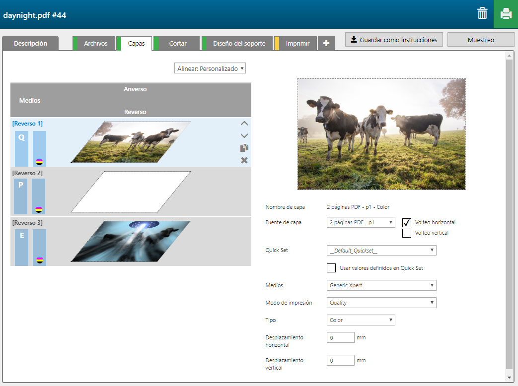Image resolution: width=518 pixels, height=386 pixels.
Task: Open the Diseño del soporte tab
Action: [x=239, y=44]
